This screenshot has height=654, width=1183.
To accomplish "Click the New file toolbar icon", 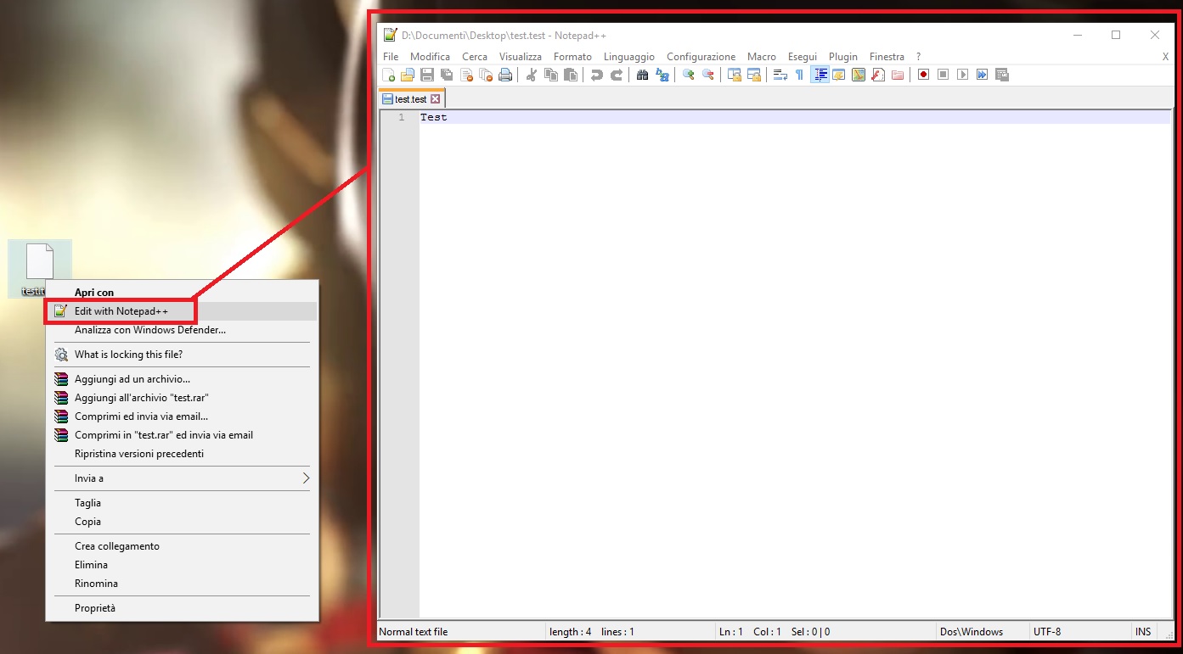I will pos(389,75).
